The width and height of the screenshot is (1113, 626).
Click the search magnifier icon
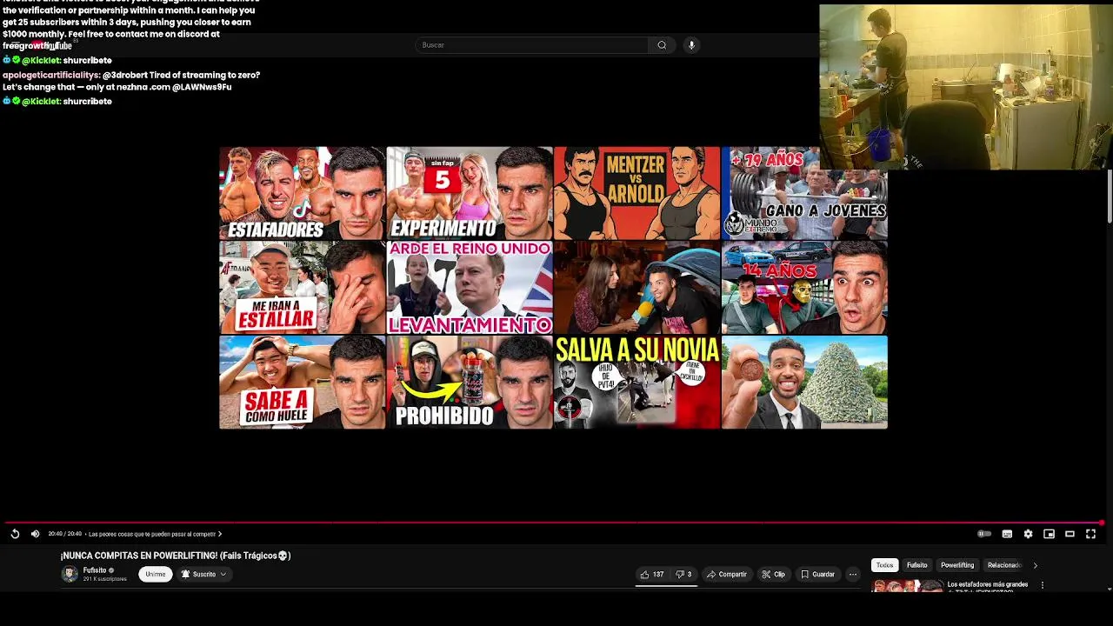coord(662,45)
